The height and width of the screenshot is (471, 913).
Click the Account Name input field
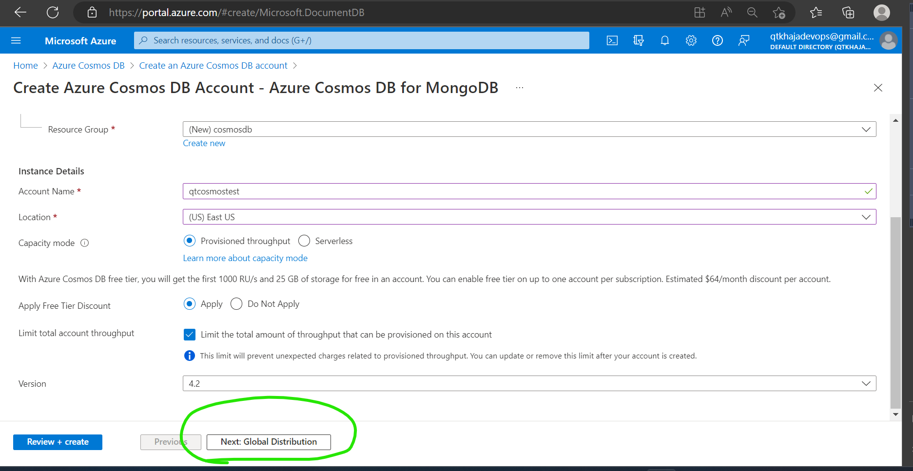(529, 191)
